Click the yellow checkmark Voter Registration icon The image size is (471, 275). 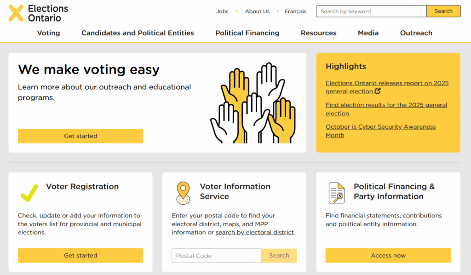click(29, 193)
